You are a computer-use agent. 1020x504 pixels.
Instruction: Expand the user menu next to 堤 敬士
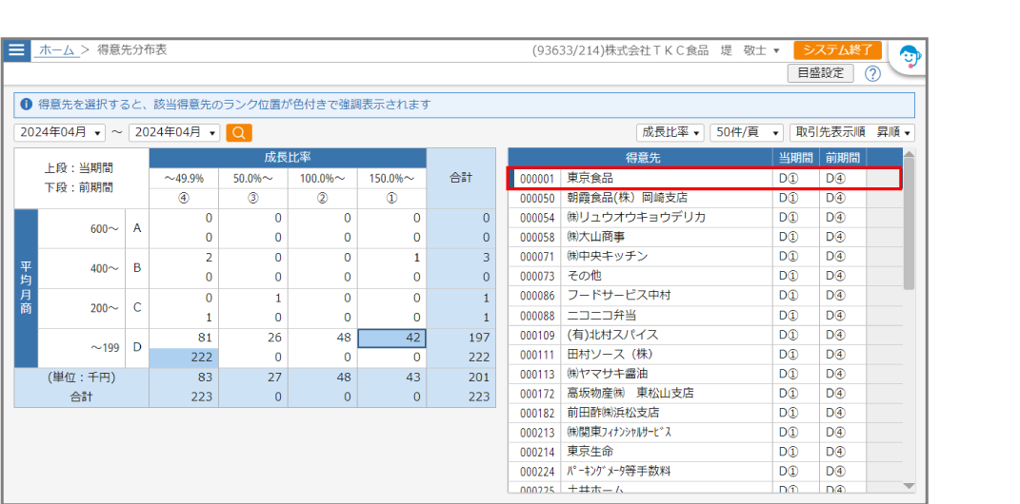pyautogui.click(x=777, y=51)
